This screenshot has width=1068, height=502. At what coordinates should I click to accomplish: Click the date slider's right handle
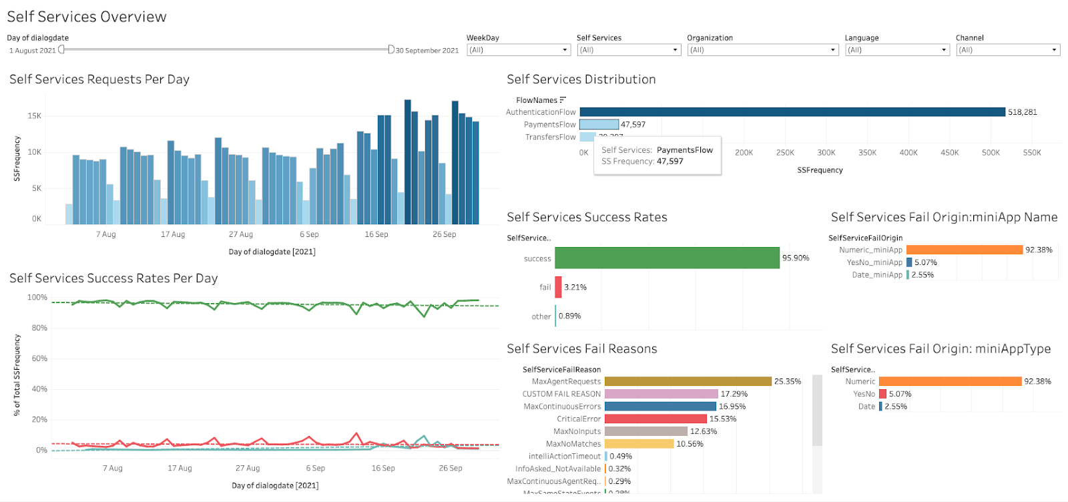click(x=391, y=49)
